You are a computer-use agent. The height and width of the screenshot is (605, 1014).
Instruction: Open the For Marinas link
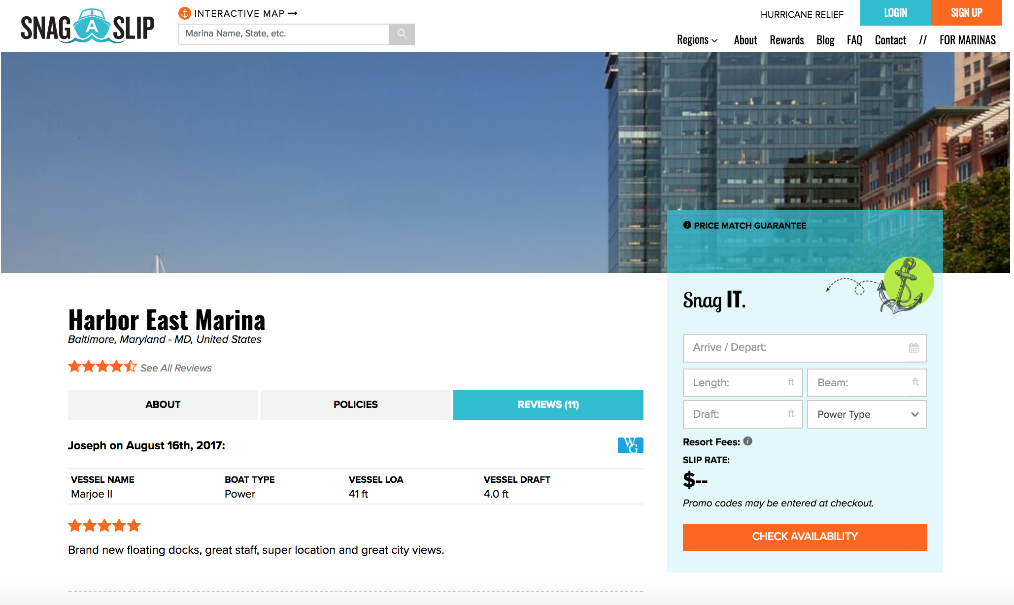pyautogui.click(x=968, y=40)
